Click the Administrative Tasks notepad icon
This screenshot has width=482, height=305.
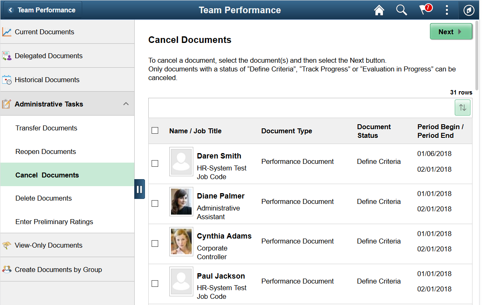click(x=7, y=104)
